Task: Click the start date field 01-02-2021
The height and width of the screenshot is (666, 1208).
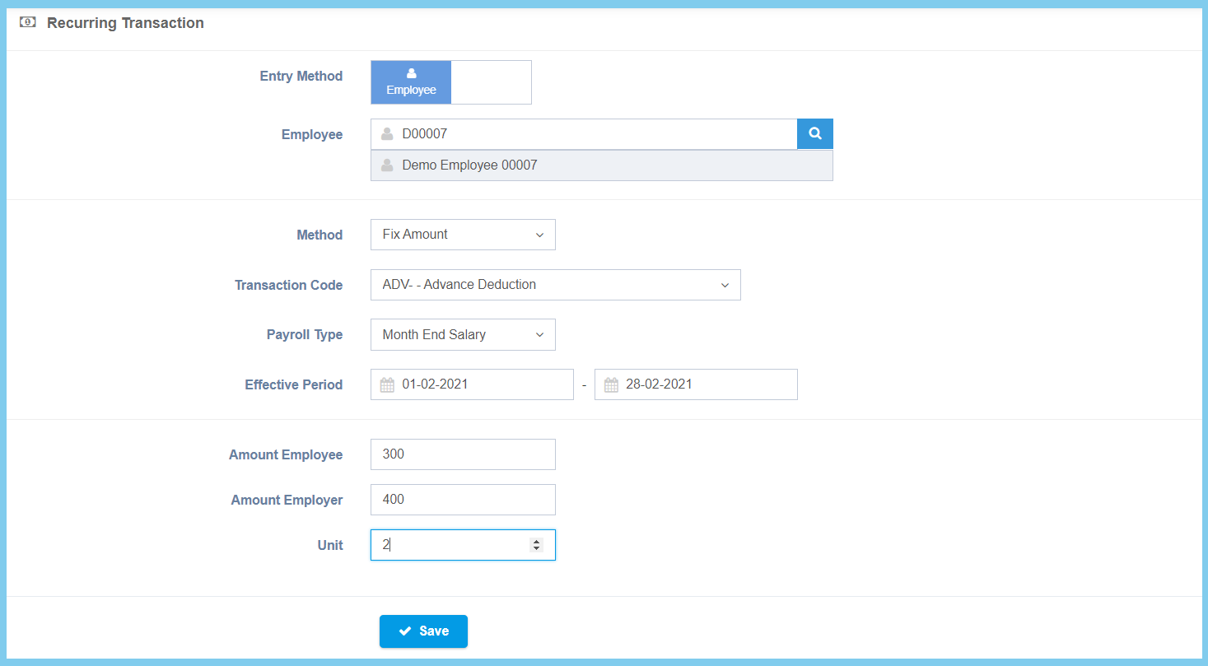Action: pos(482,384)
